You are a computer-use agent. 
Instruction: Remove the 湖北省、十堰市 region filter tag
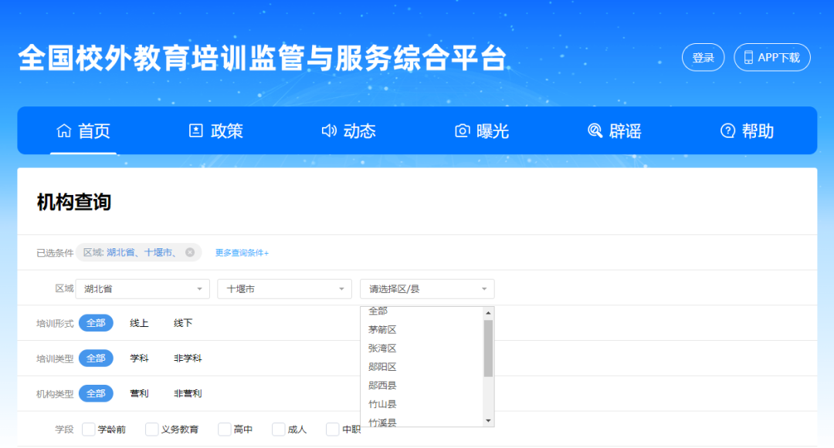(189, 252)
